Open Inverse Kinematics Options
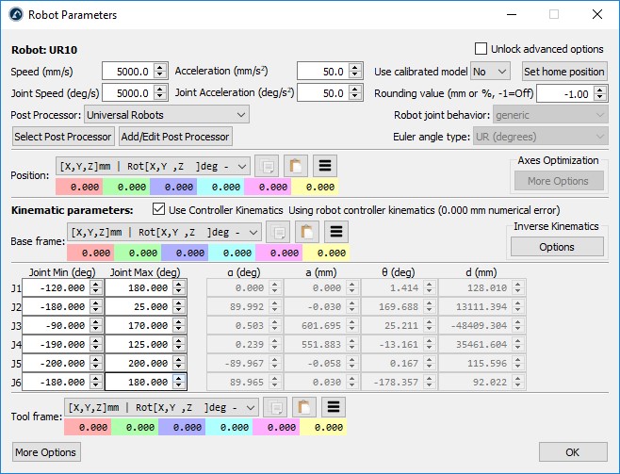 (557, 247)
